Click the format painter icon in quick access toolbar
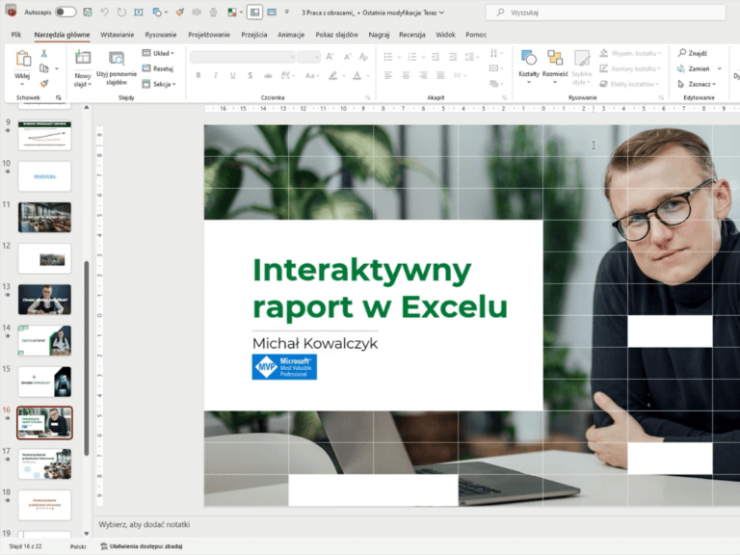The image size is (740, 555). point(180,13)
